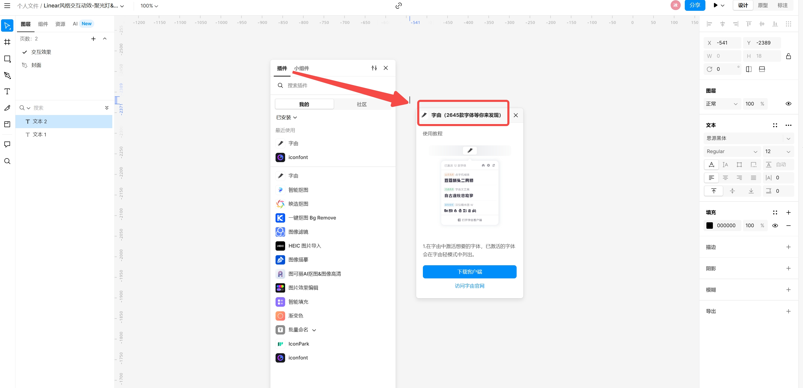Toggle fill visibility eye icon
Image resolution: width=803 pixels, height=388 pixels.
(775, 225)
